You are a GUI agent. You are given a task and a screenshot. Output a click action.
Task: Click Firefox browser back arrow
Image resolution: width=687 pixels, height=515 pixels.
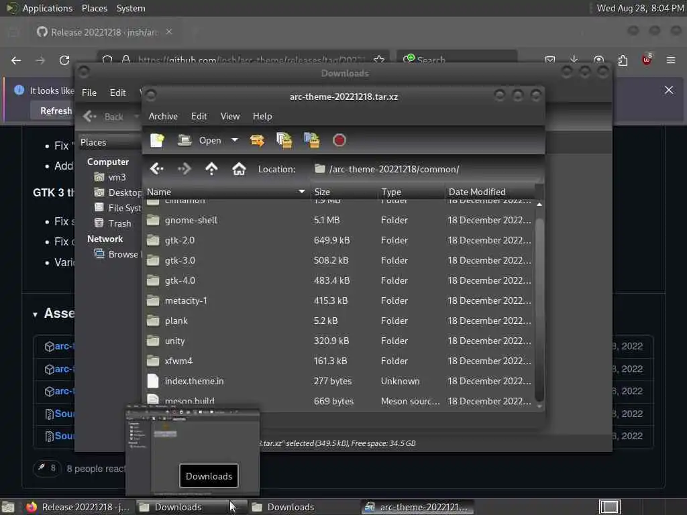pos(16,60)
